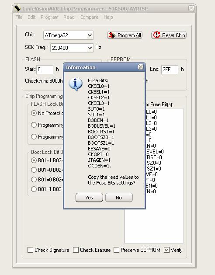
Task: Uncheck the Verify checkbox
Action: click(166, 250)
